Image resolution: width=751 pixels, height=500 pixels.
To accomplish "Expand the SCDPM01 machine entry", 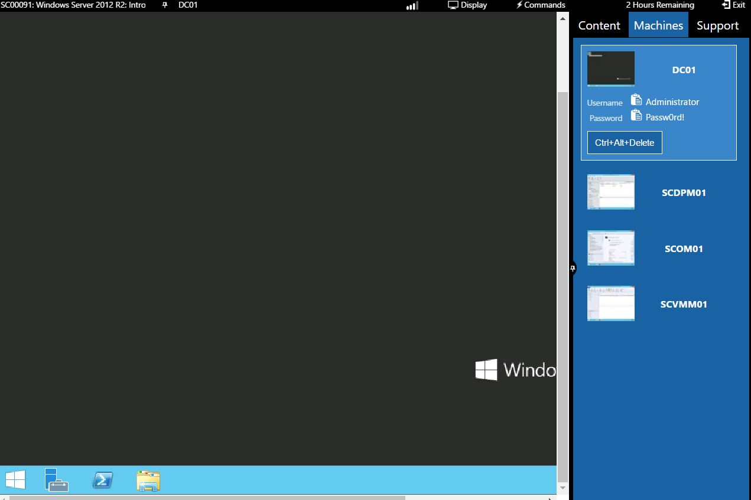I will pos(610,191).
